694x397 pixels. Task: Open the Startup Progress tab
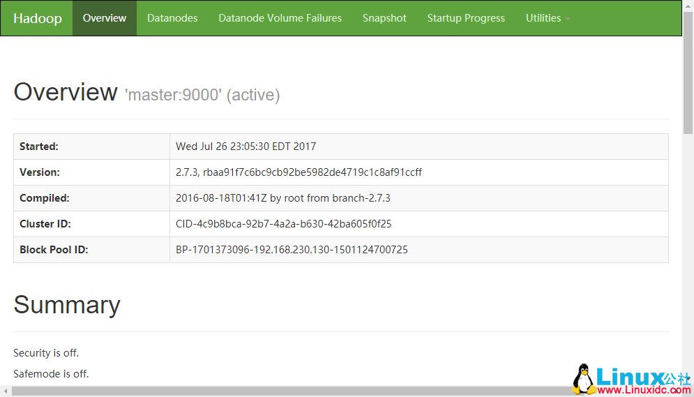click(466, 18)
